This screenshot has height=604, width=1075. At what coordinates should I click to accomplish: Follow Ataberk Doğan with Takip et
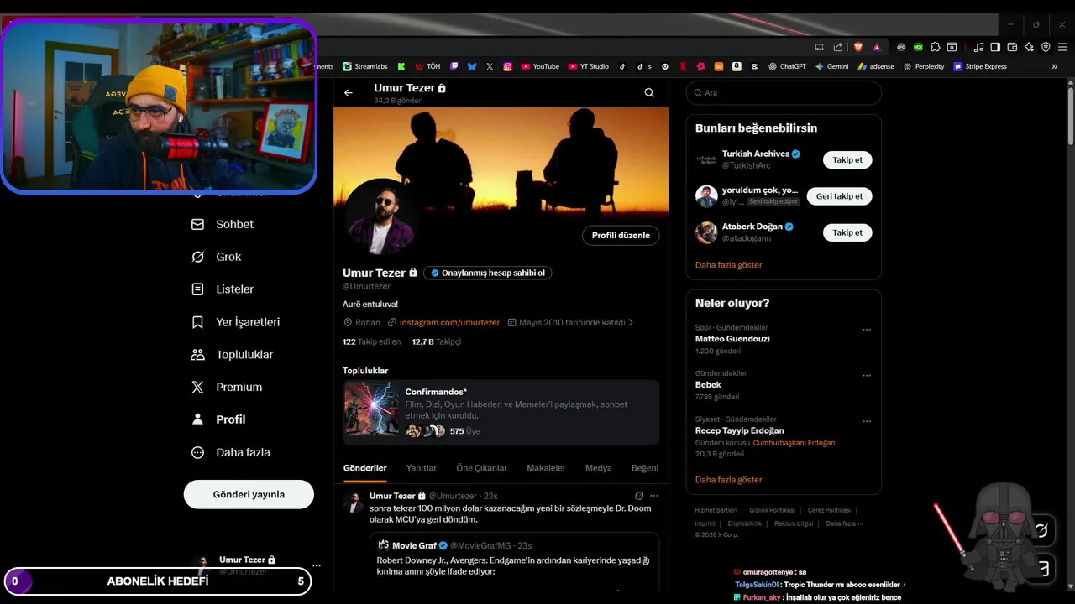[847, 232]
